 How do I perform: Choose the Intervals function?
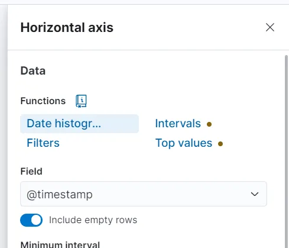pos(178,124)
